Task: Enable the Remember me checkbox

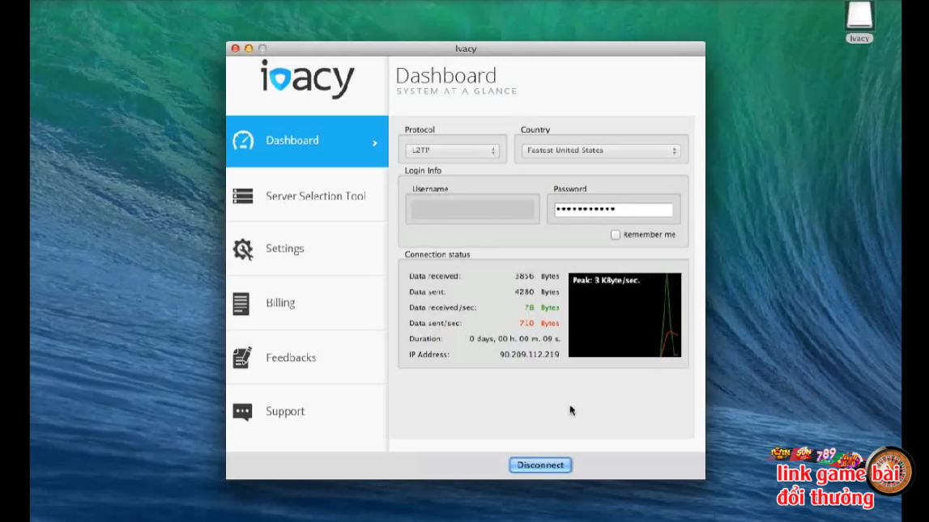Action: click(x=616, y=235)
